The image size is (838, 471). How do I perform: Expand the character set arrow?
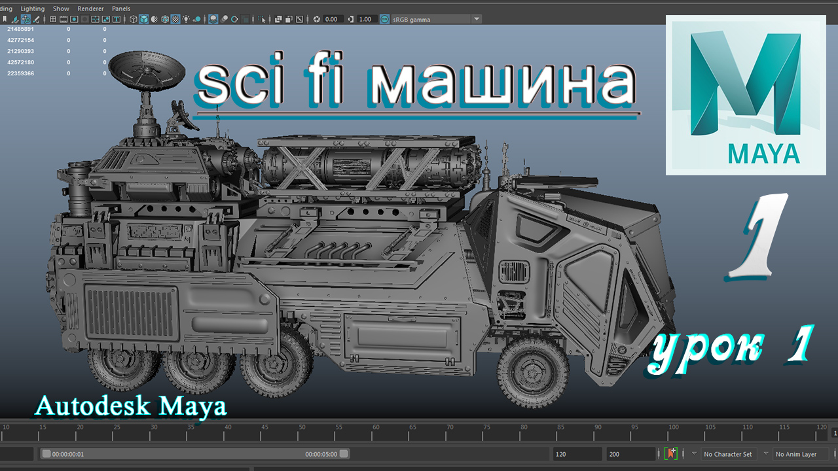tap(694, 453)
